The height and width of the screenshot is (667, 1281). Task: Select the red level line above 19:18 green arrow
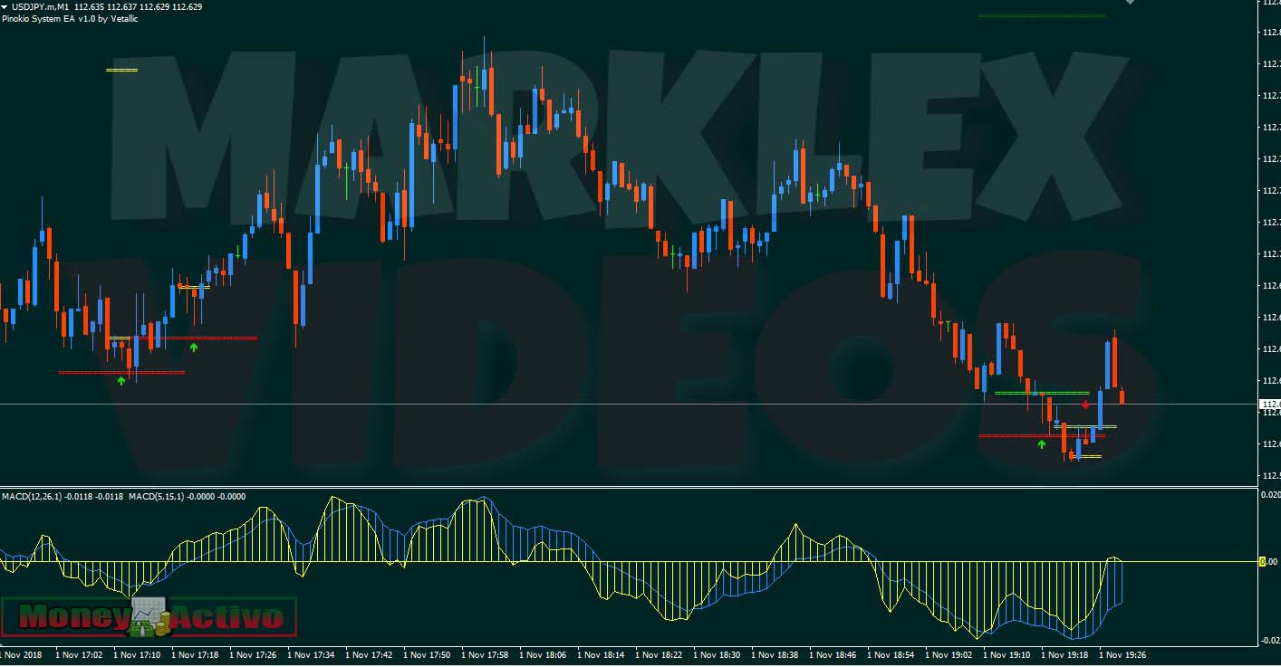click(1042, 435)
